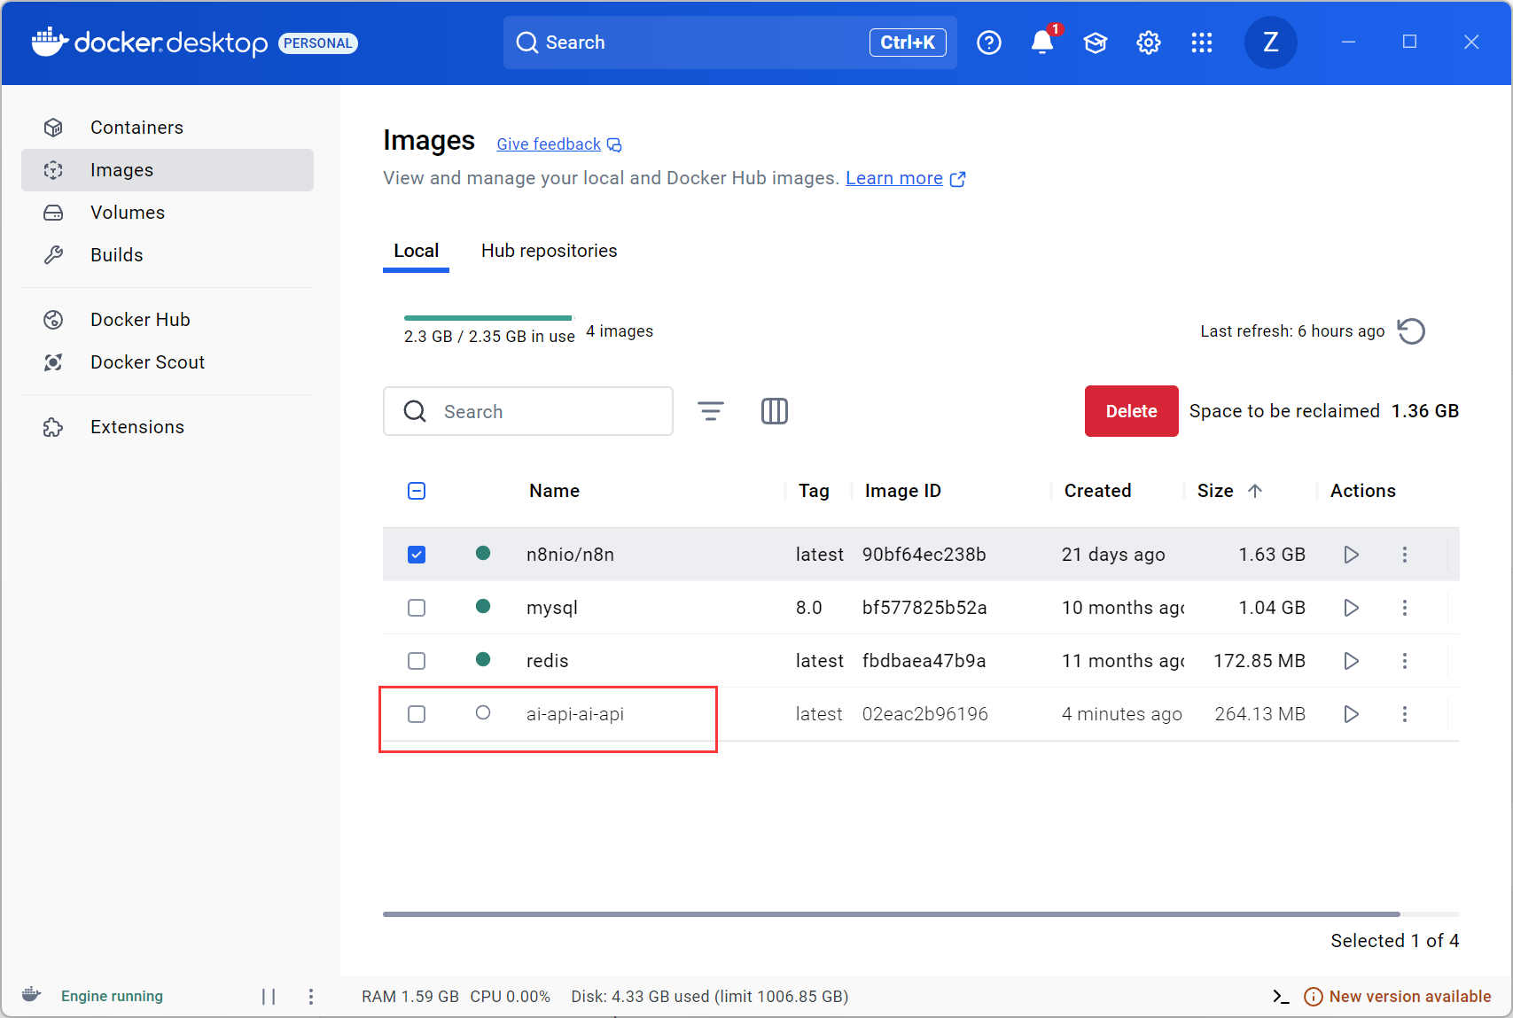Open Images in the sidebar
The width and height of the screenshot is (1513, 1018).
pos(168,170)
